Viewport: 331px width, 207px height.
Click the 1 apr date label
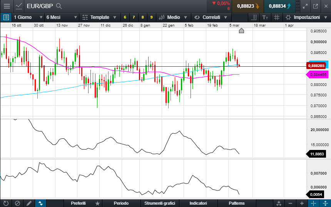click(x=289, y=25)
